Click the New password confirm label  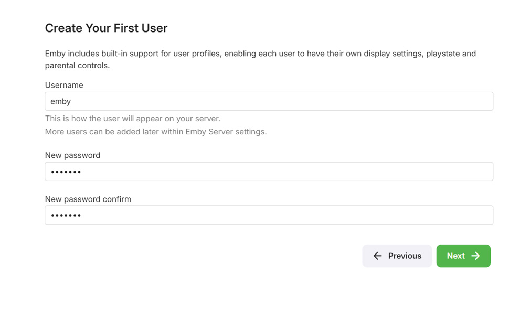pos(88,199)
